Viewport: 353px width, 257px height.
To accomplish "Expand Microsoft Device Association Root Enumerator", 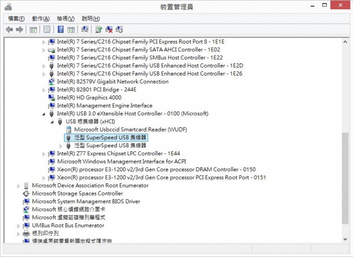I will tap(19, 186).
